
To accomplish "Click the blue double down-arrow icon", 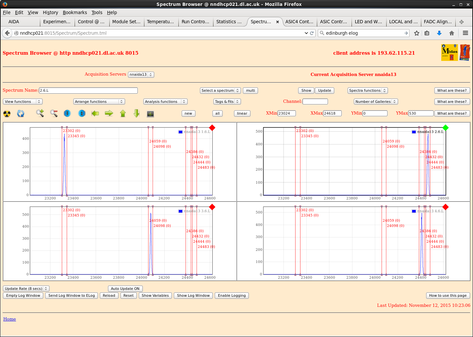I will (67, 113).
